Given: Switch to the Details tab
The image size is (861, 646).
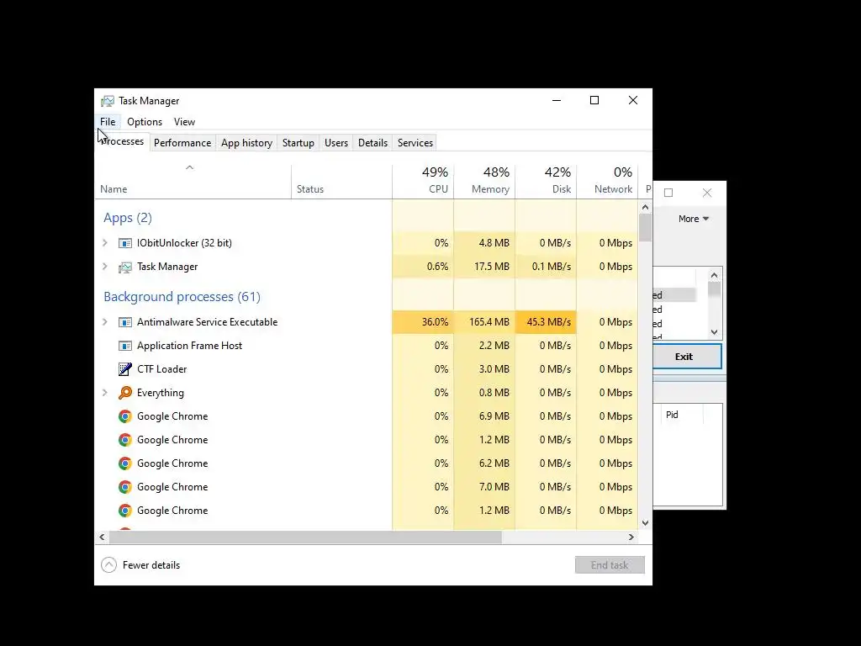Looking at the screenshot, I should coord(372,143).
